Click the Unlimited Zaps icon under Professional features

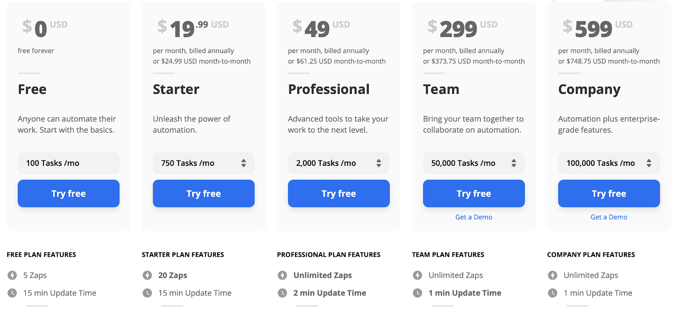click(282, 275)
